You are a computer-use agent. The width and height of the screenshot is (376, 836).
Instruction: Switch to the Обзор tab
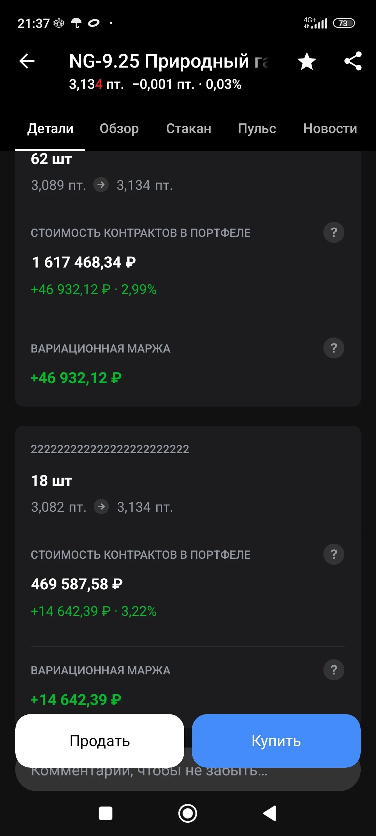pos(119,129)
